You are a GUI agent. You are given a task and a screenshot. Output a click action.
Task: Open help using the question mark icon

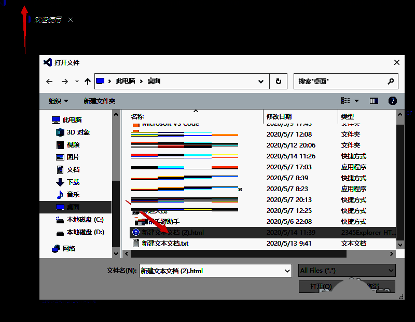393,100
